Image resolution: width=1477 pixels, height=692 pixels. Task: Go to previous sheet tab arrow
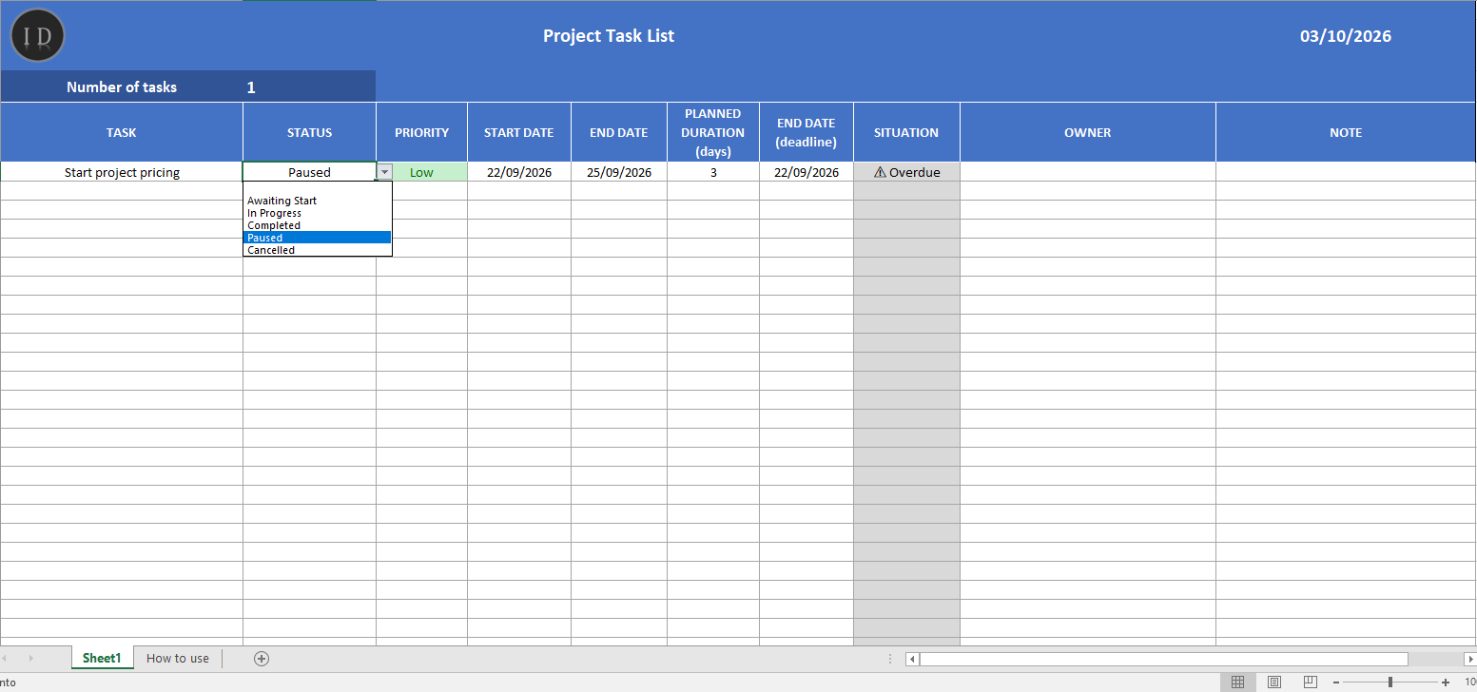[x=6, y=658]
